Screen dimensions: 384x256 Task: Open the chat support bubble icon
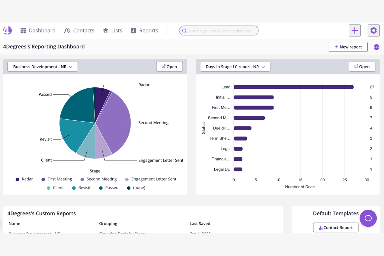click(x=368, y=218)
